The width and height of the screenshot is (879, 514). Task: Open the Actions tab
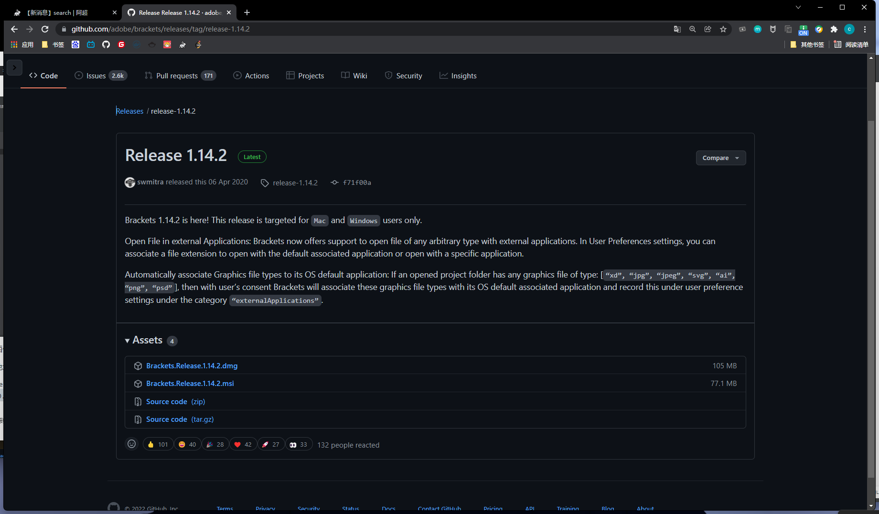click(251, 75)
